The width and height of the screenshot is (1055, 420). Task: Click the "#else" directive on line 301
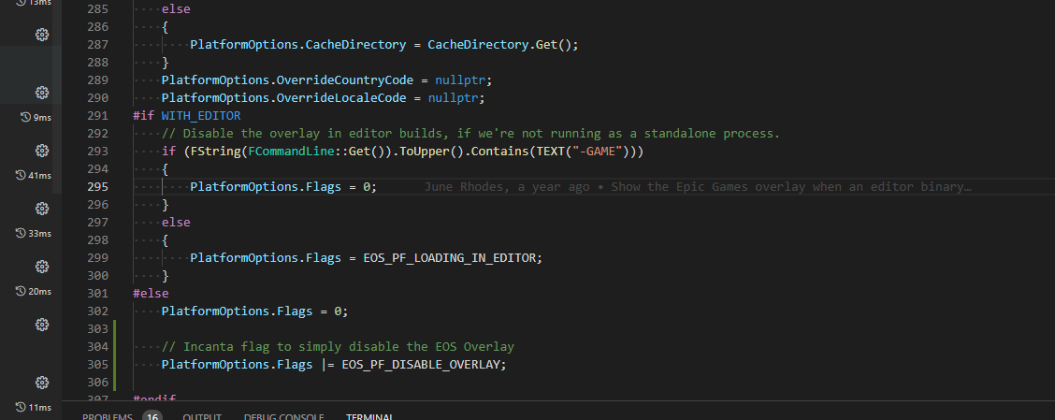pyautogui.click(x=151, y=294)
